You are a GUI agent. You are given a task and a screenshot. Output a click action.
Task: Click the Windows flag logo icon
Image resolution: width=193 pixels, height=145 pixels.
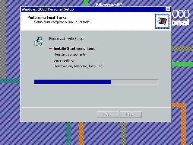162,21
